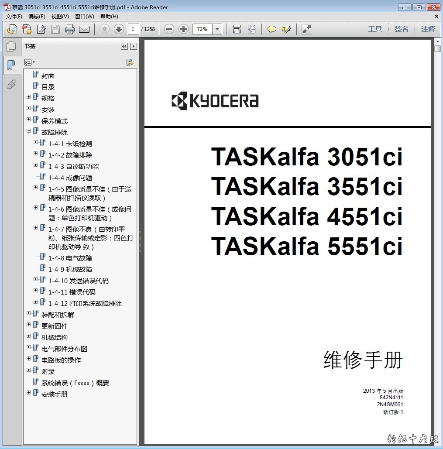
Task: Show the Page Thumbnails panel
Action: [x=11, y=46]
